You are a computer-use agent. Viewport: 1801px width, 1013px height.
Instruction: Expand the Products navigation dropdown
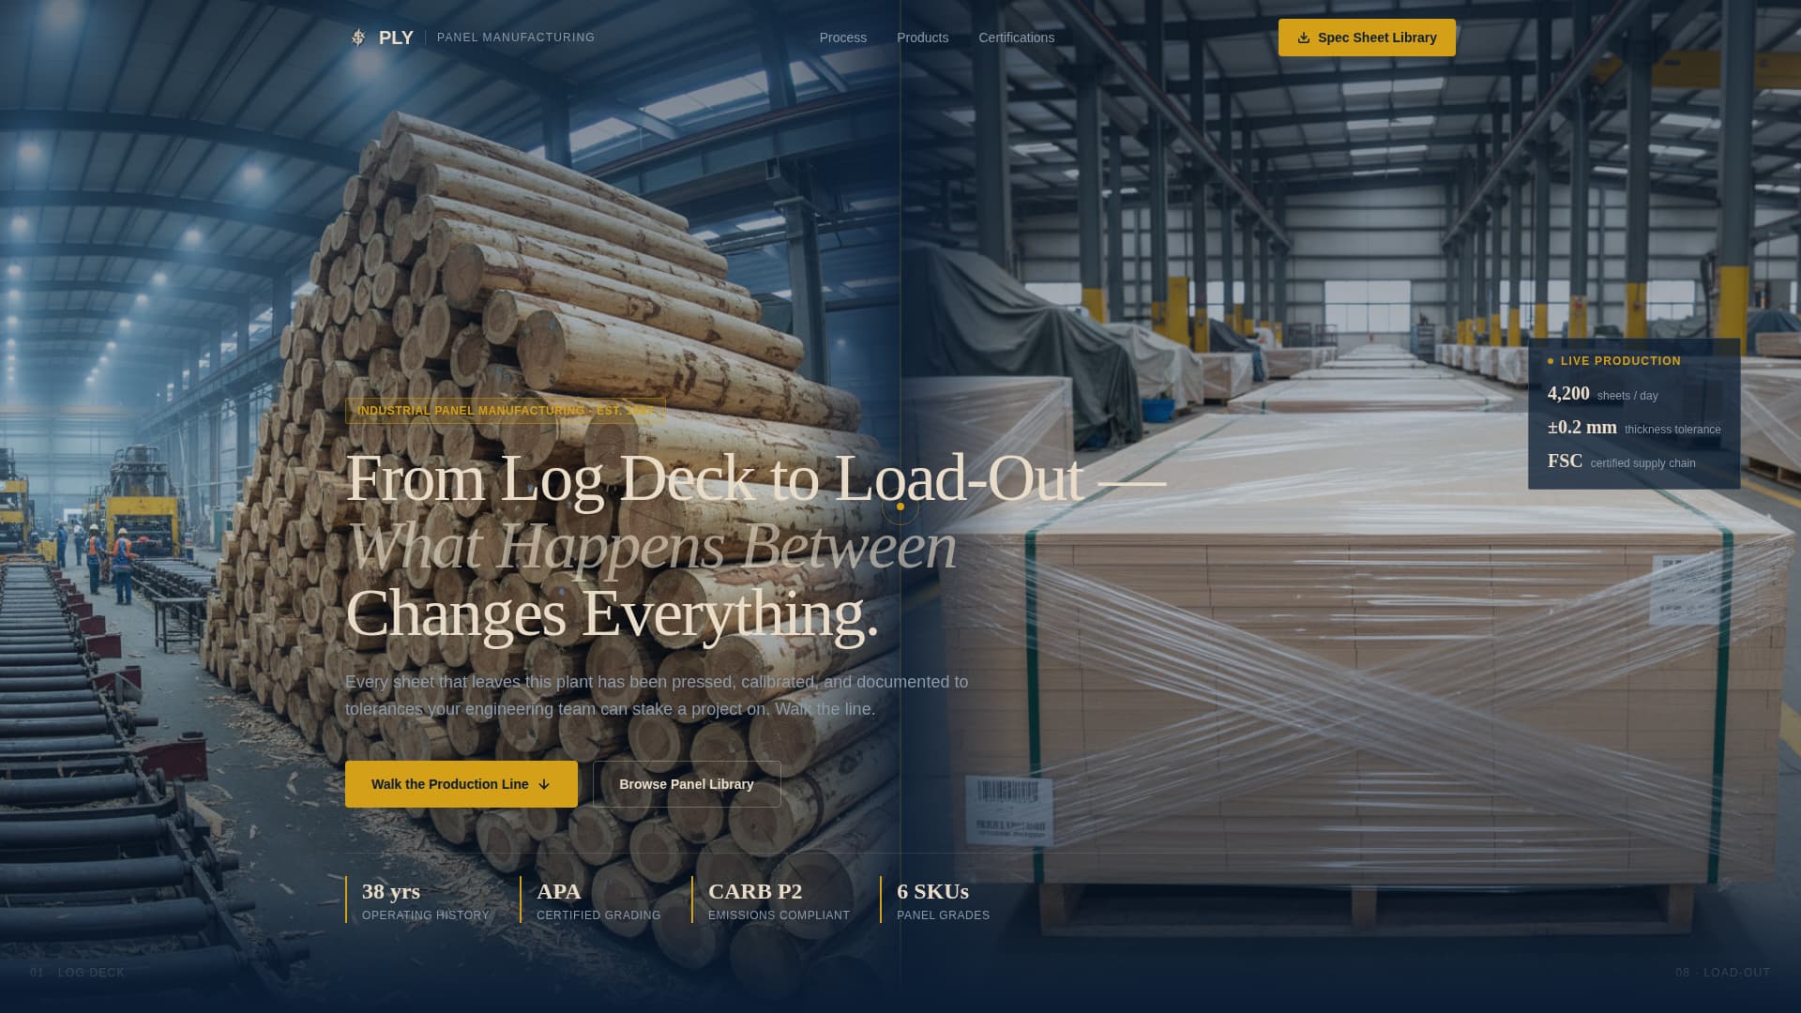coord(923,38)
